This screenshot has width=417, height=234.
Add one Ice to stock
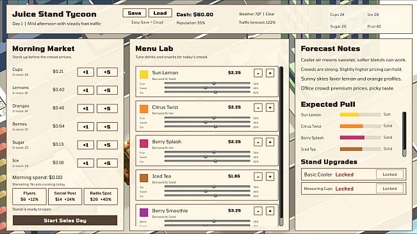(86, 163)
